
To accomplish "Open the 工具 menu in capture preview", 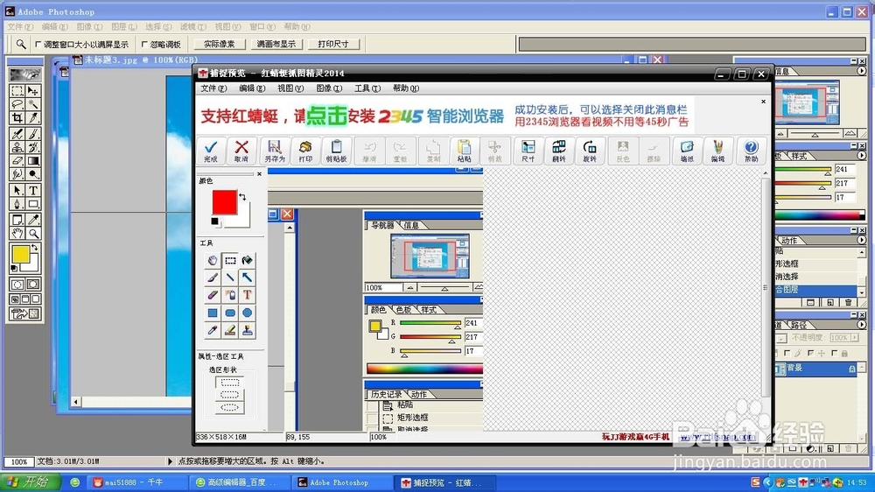I will click(367, 88).
